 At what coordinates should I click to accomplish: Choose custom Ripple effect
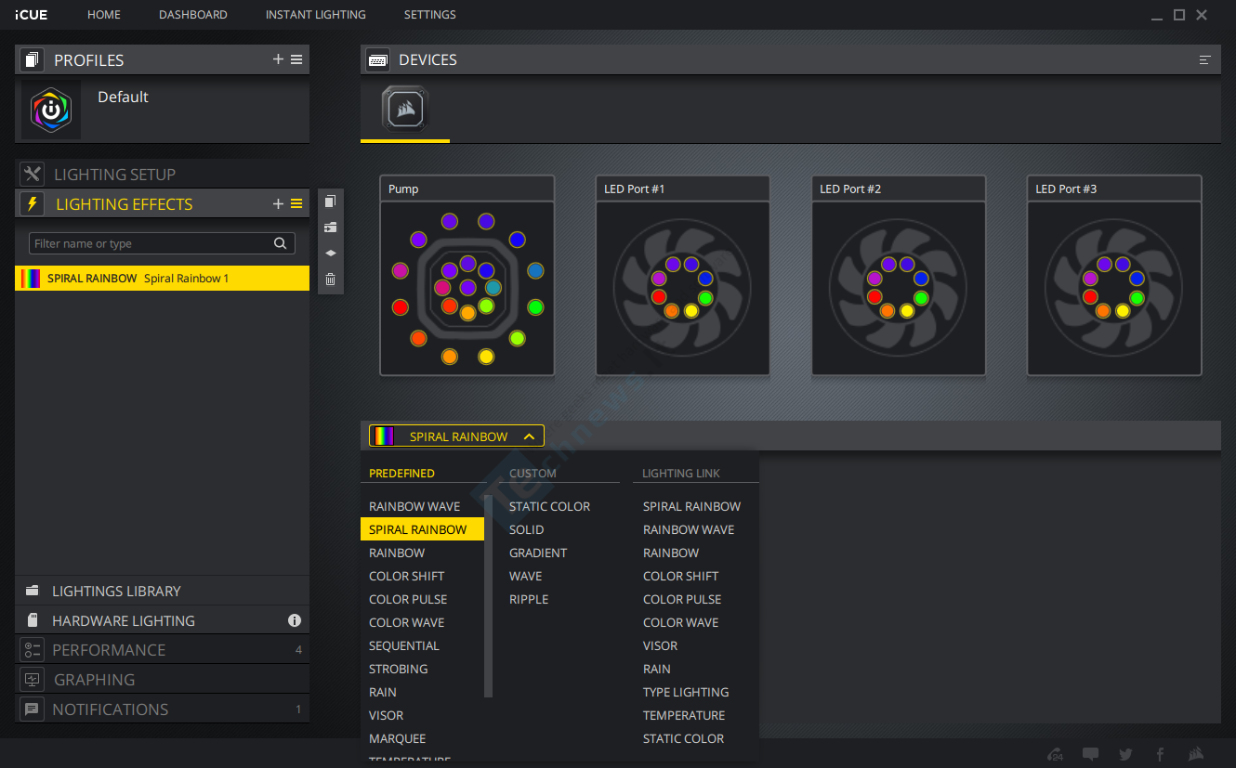(529, 599)
